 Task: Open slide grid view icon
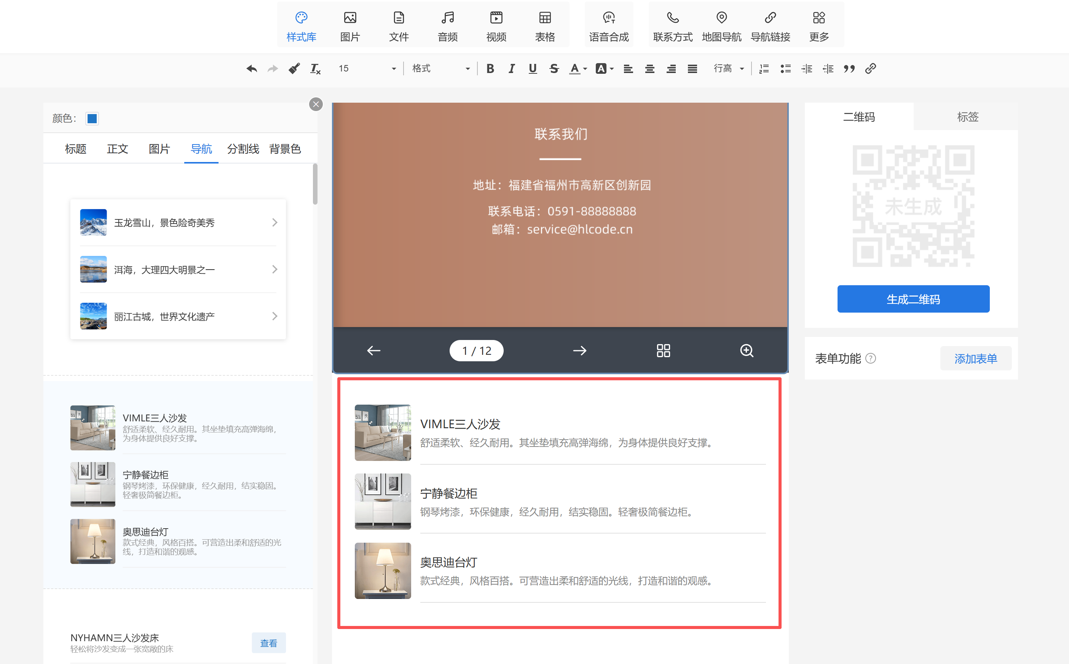click(663, 351)
